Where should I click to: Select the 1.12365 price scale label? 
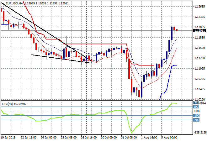[x=199, y=17]
